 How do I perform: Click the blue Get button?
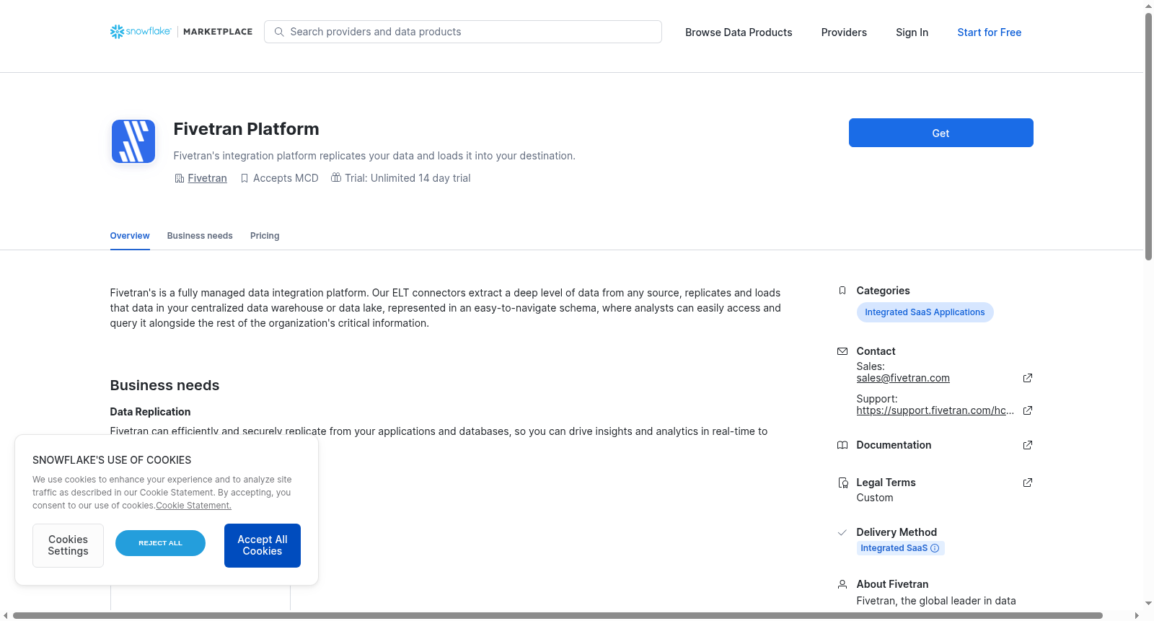(941, 133)
